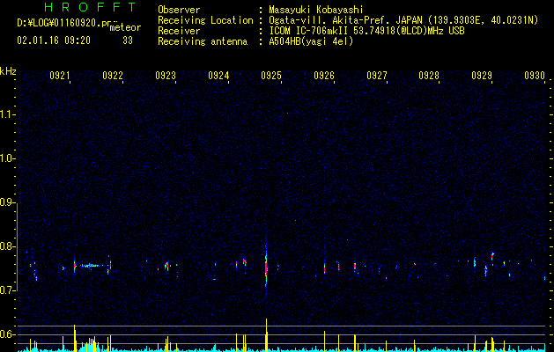The height and width of the screenshot is (352, 554).
Task: Click the 0928 time marker
Action: click(x=429, y=75)
